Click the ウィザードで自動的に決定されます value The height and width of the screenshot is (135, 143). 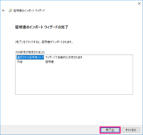coord(64,57)
